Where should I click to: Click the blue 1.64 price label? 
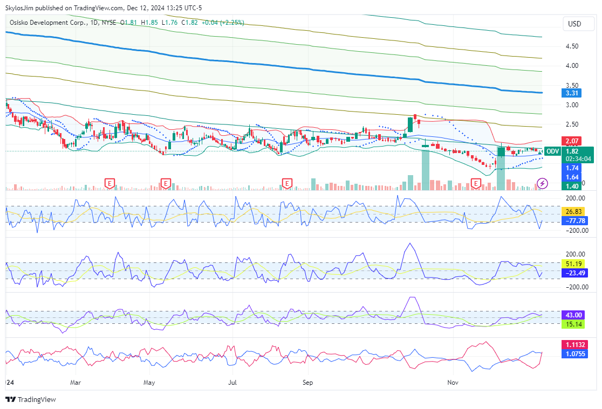point(572,177)
